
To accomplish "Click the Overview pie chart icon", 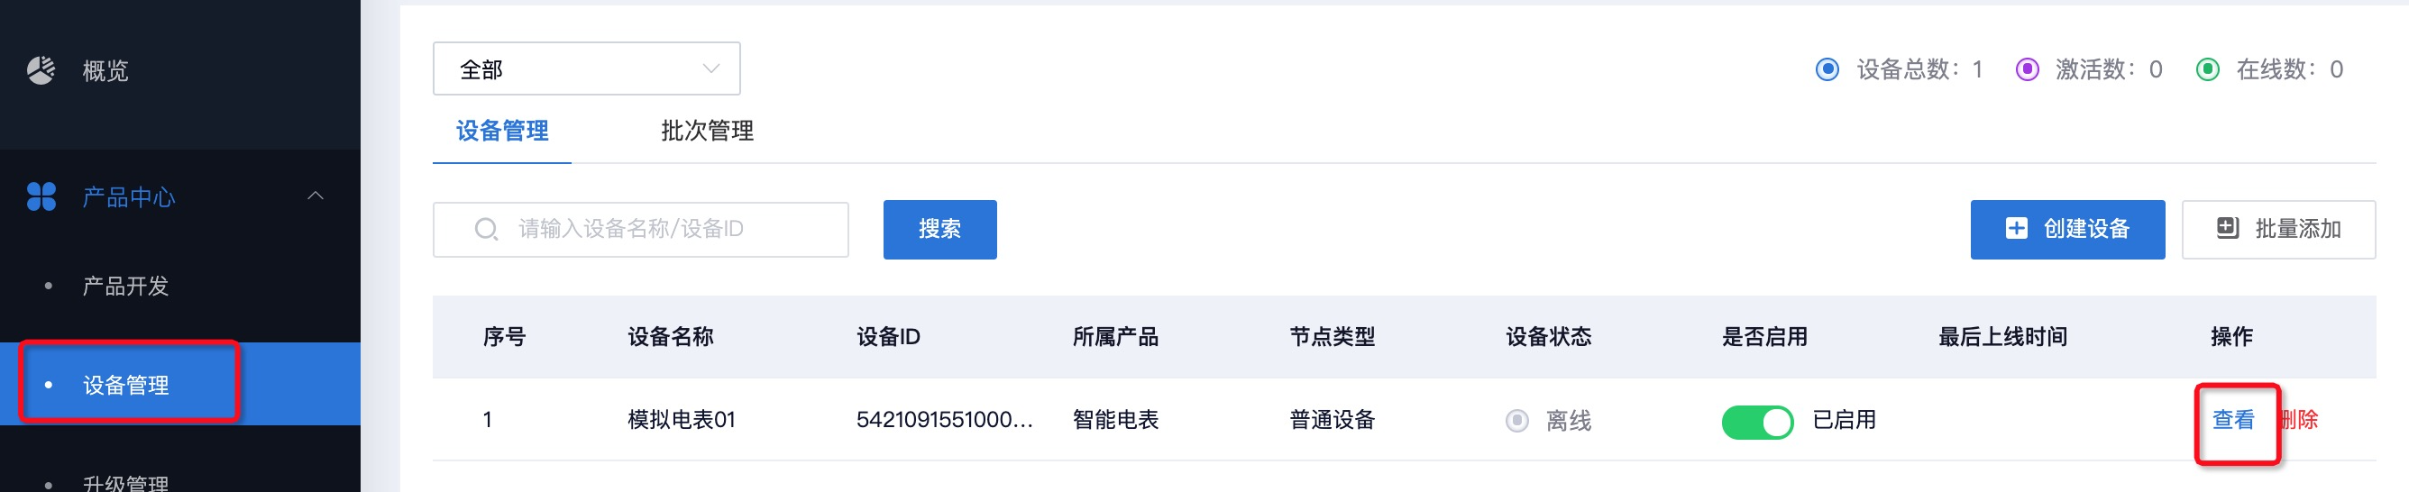I will (41, 70).
